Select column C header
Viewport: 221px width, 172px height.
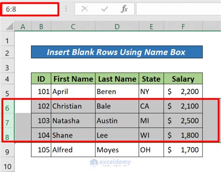(x=73, y=26)
